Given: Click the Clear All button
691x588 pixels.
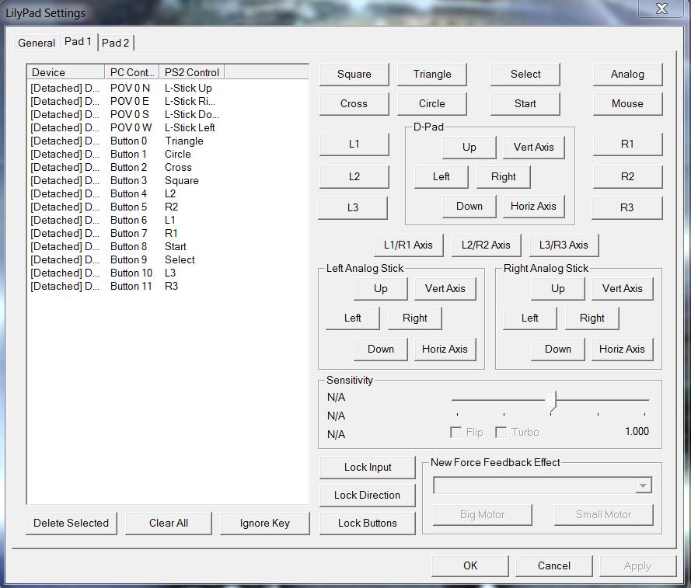Looking at the screenshot, I should tap(169, 523).
